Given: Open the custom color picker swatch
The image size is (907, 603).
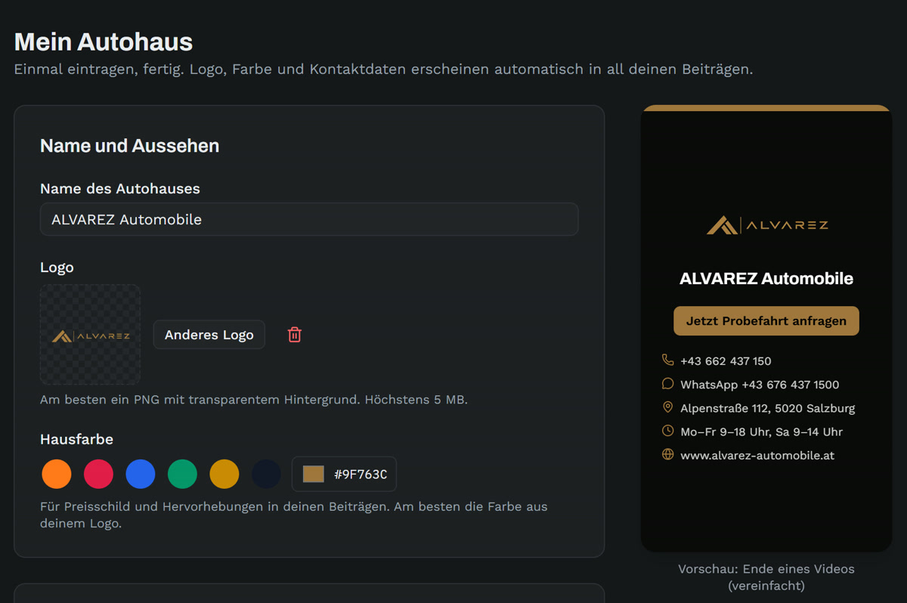Looking at the screenshot, I should [x=314, y=474].
